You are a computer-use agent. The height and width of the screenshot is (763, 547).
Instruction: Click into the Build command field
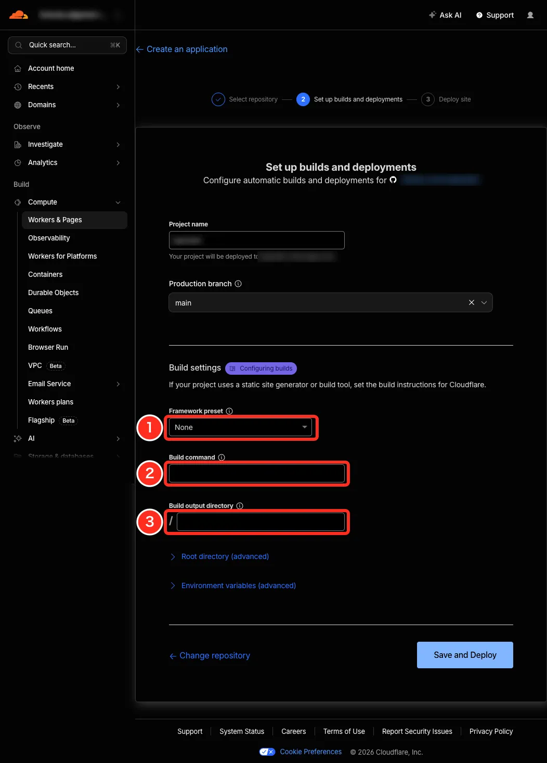coord(257,474)
